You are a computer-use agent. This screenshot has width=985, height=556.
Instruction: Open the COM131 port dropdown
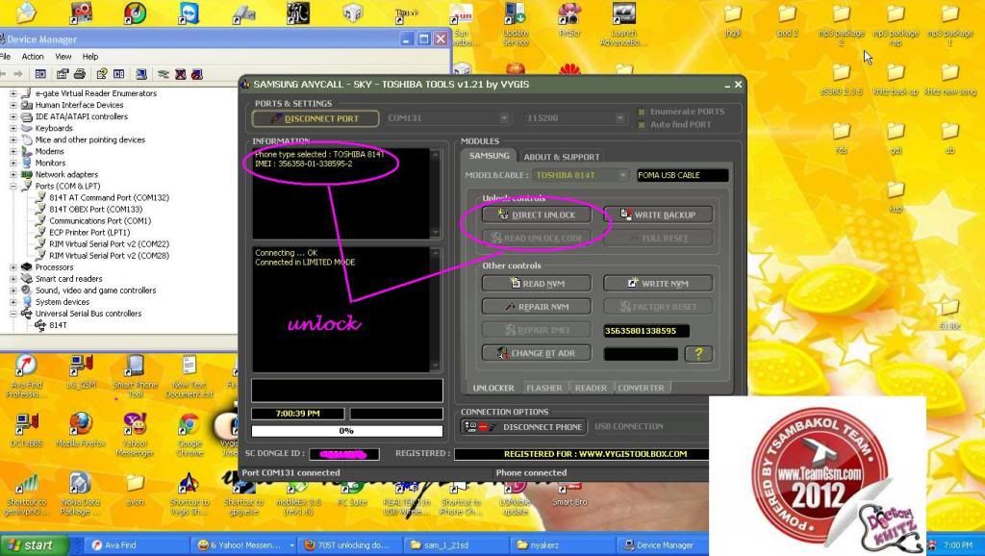point(447,118)
